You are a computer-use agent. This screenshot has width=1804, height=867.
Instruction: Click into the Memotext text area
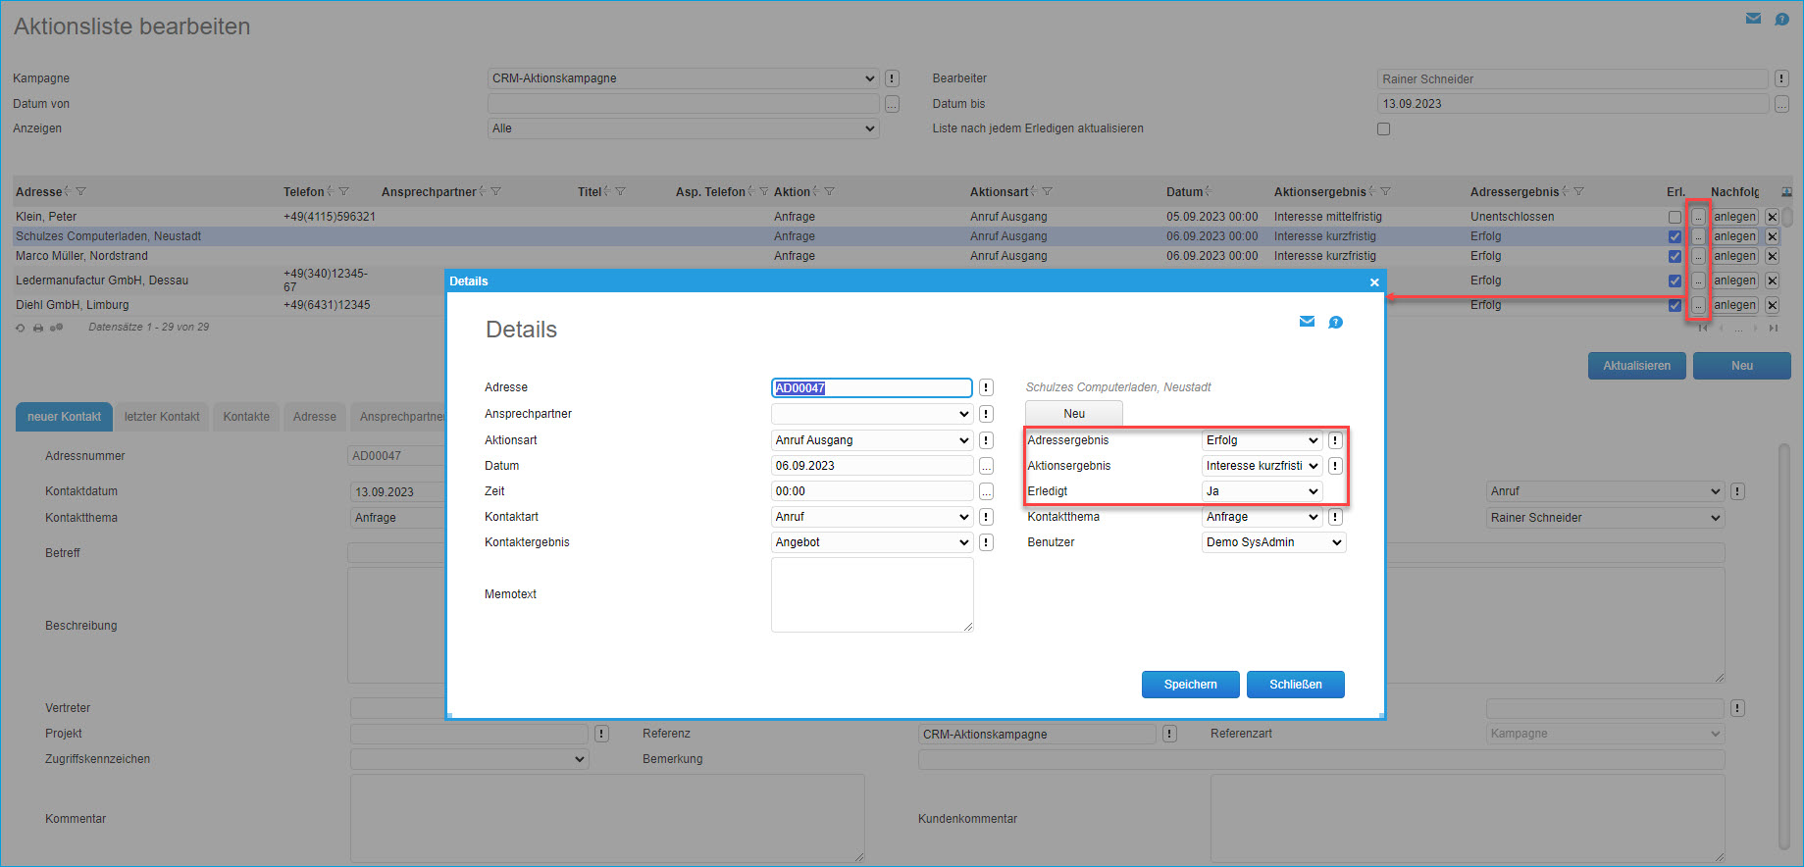(871, 594)
